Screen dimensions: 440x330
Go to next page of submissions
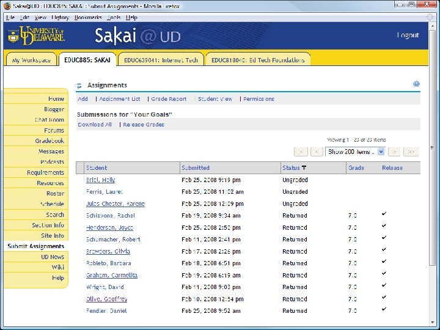pyautogui.click(x=394, y=152)
